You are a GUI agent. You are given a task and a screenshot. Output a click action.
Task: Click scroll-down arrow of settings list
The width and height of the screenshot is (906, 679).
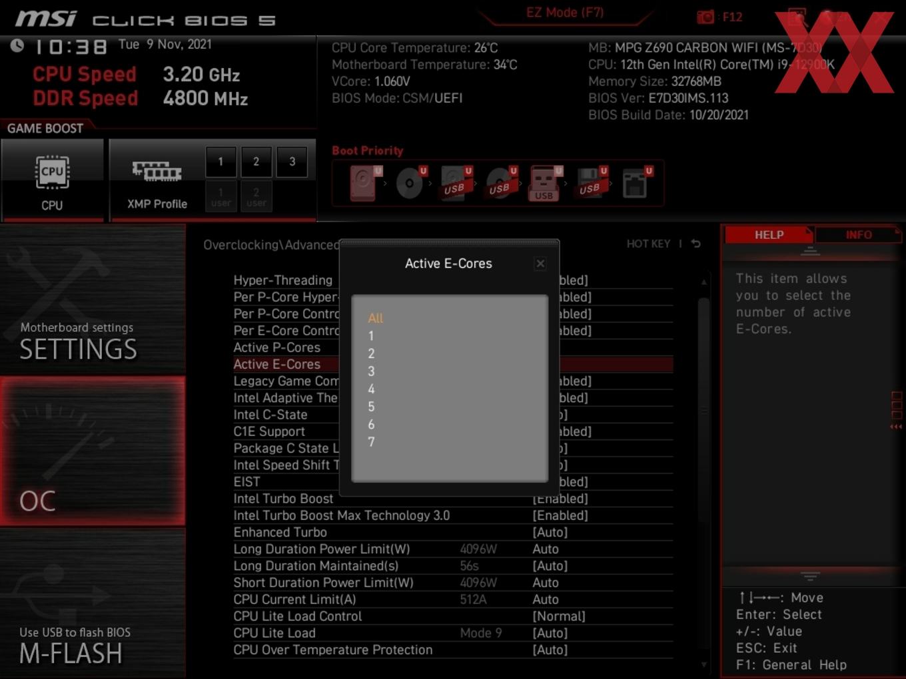coord(704,664)
